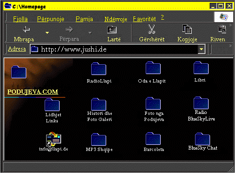
Task: Expand the toolbar overflow chevron
Action: click(230, 25)
